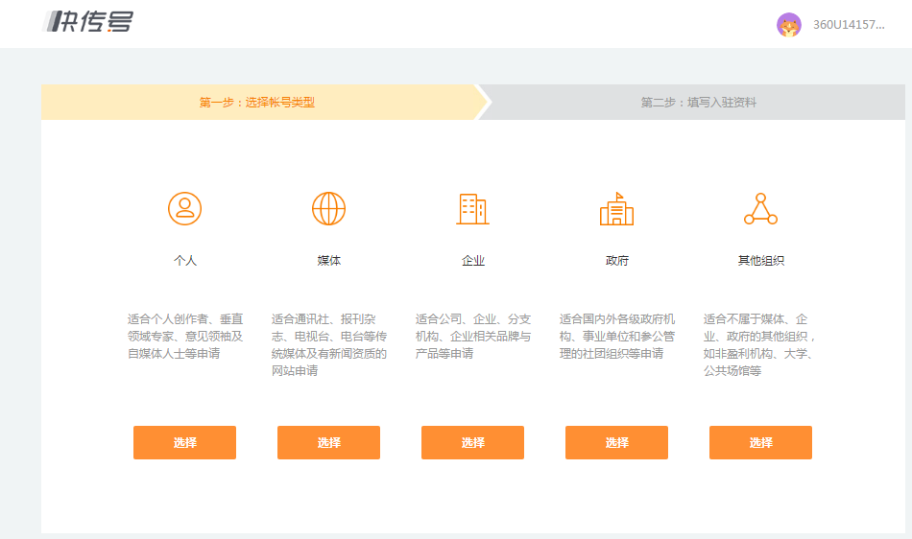Click the 媒体 heading text
Viewport: 912px width, 539px height.
[328, 261]
